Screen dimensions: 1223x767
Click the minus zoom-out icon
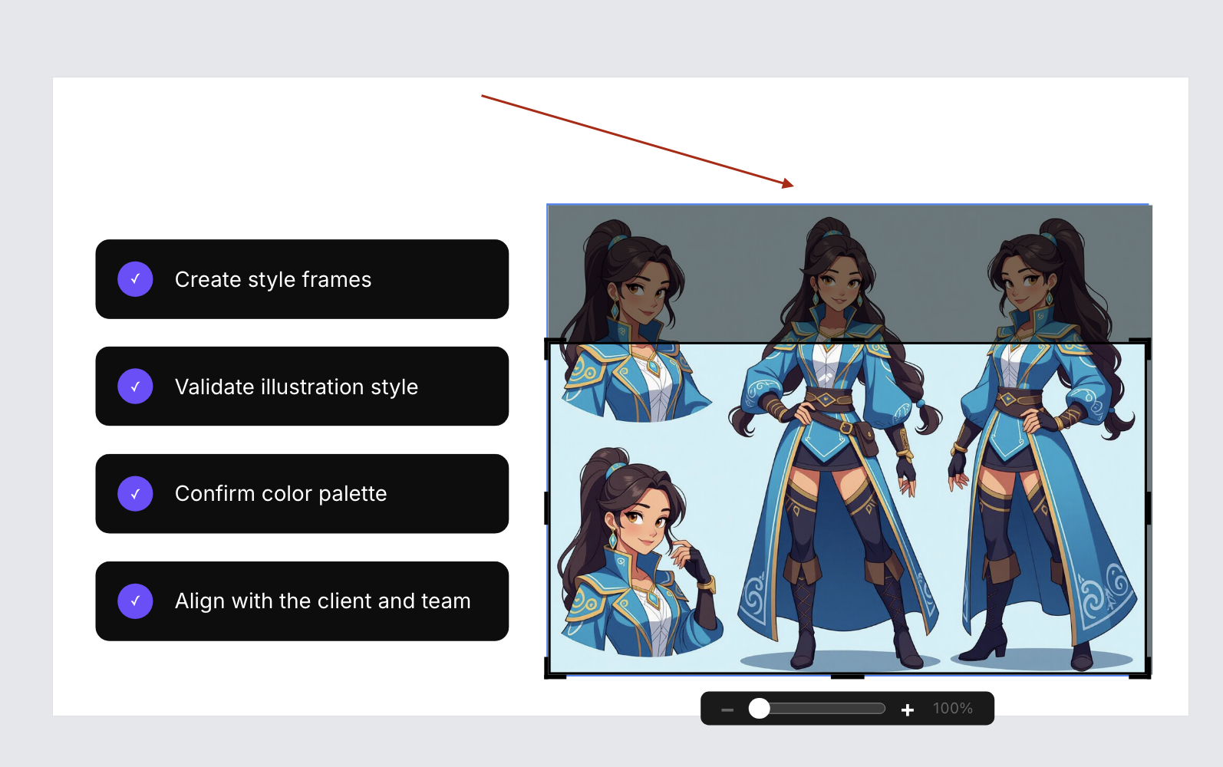[727, 709]
